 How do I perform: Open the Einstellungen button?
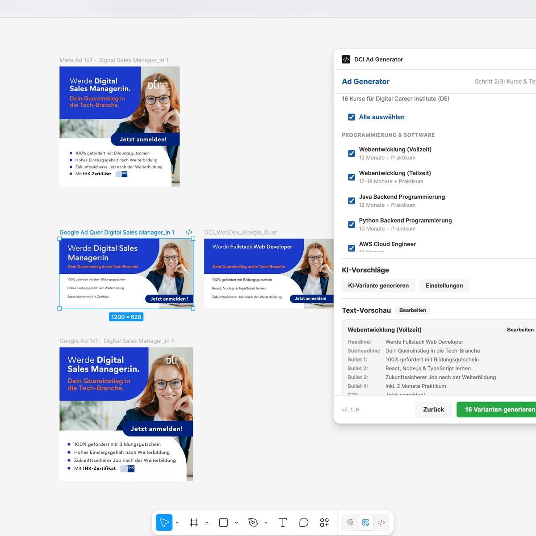tap(444, 286)
